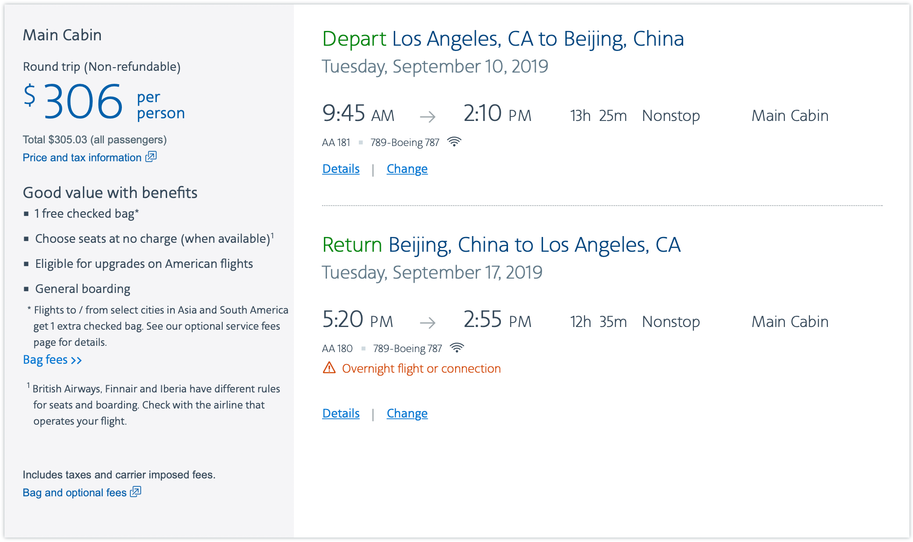Click external-link icon beside Price and tax information

click(x=151, y=157)
